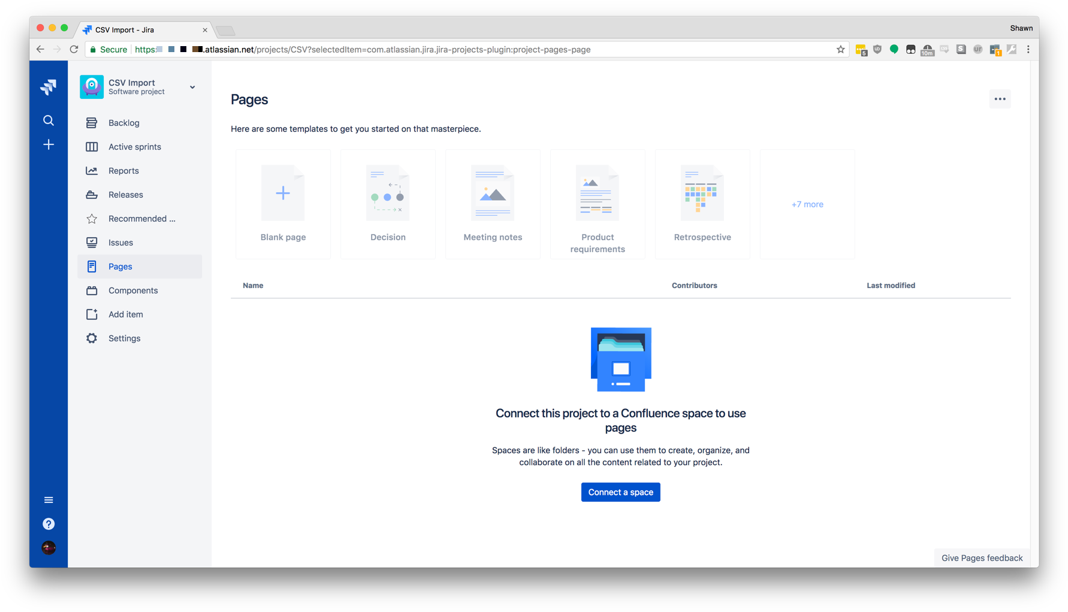The width and height of the screenshot is (1068, 612).
Task: Open the Releases section
Action: [x=125, y=195]
